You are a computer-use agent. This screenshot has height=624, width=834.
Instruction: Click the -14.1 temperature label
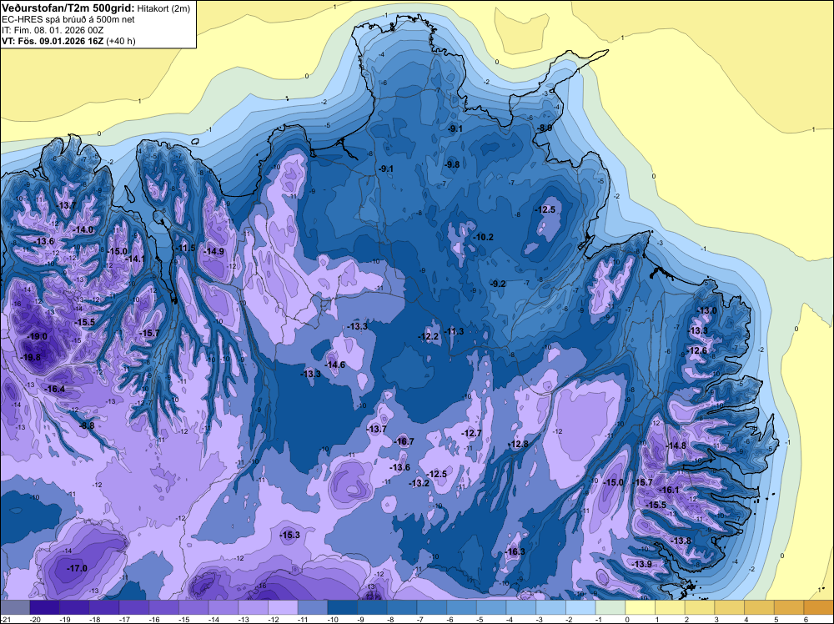coord(135,259)
